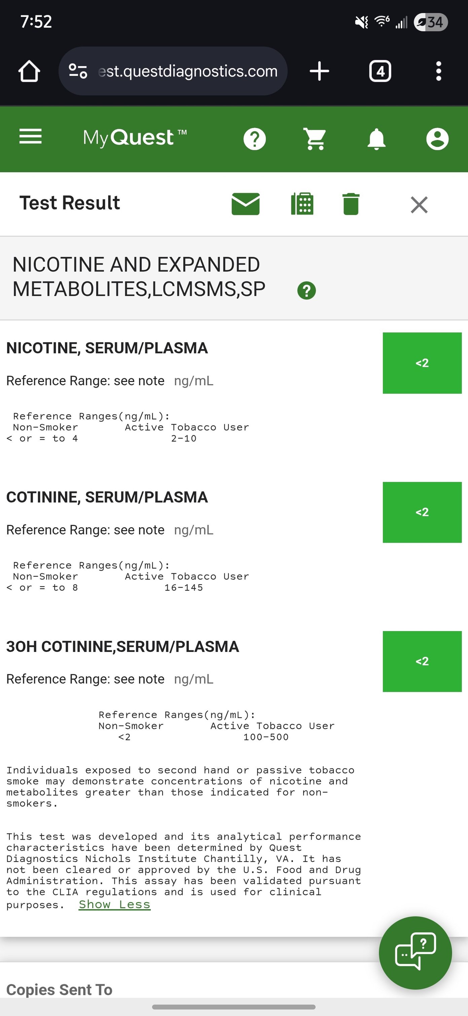Open help for Nicotine and Expanded Metabolites test

[307, 291]
